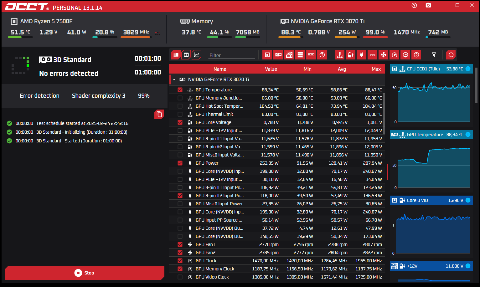480x287 pixels.
Task: Click the '3D Standard - Started' log entry
Action: [x=79, y=141]
